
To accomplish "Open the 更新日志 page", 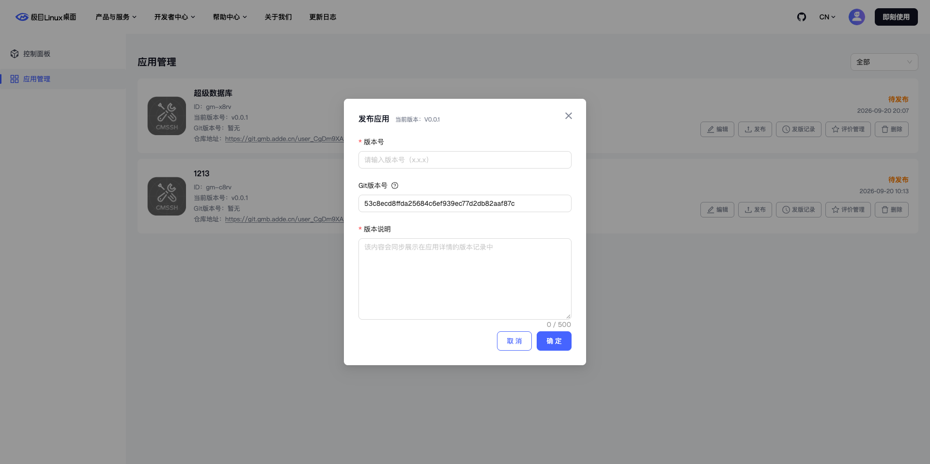I will tap(323, 17).
